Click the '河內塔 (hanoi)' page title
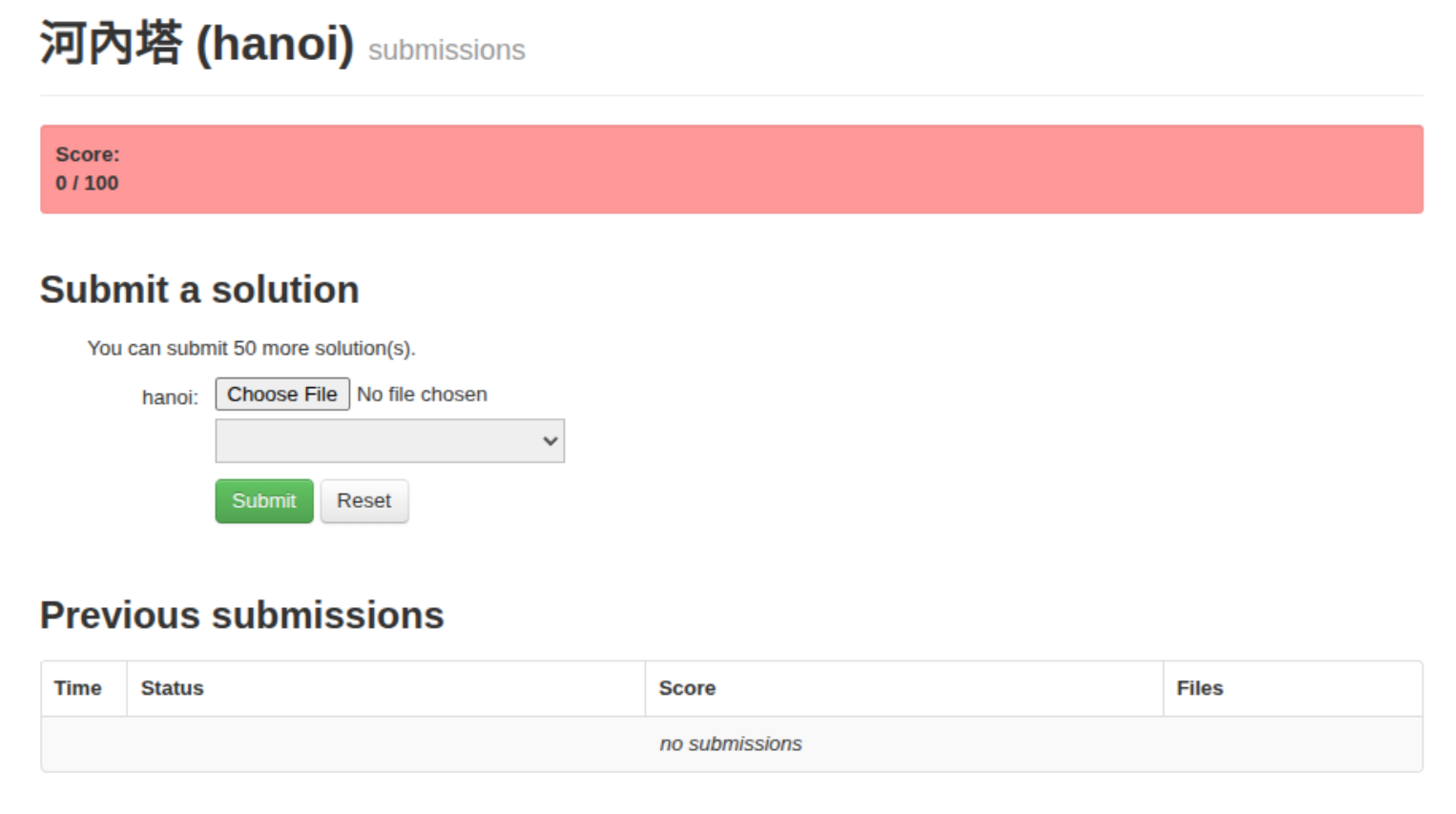This screenshot has width=1456, height=814. [x=197, y=44]
